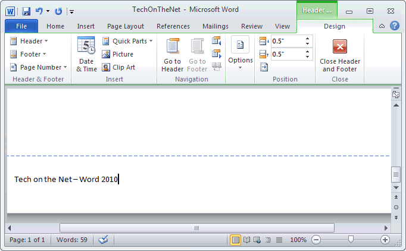
Task: Select the Design tab
Action: click(335, 26)
